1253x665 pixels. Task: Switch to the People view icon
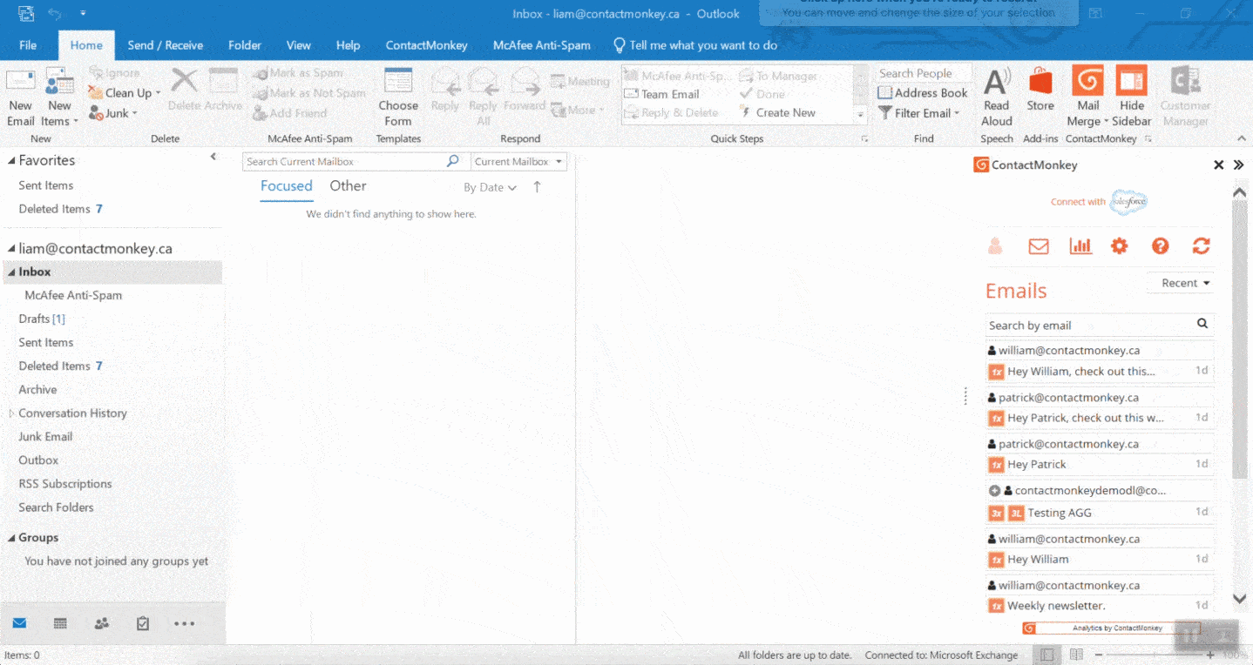point(102,623)
